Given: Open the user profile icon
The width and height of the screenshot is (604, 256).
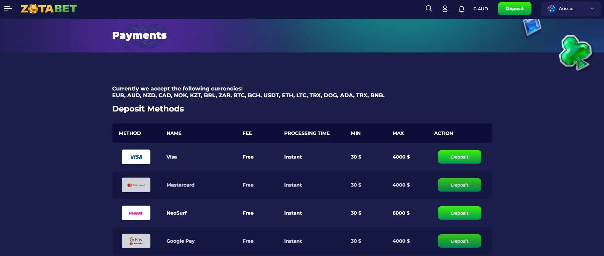Looking at the screenshot, I should coord(445,9).
